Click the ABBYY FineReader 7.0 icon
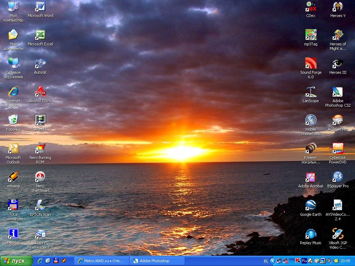This screenshot has width=355, height=266. tap(40, 234)
